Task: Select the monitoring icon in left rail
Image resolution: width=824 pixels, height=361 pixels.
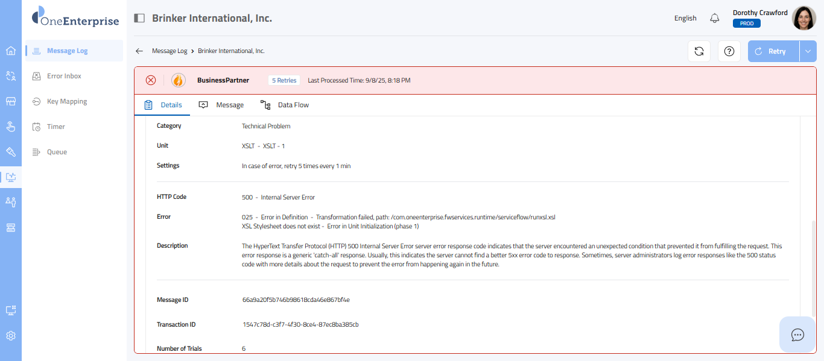Action: (11, 177)
